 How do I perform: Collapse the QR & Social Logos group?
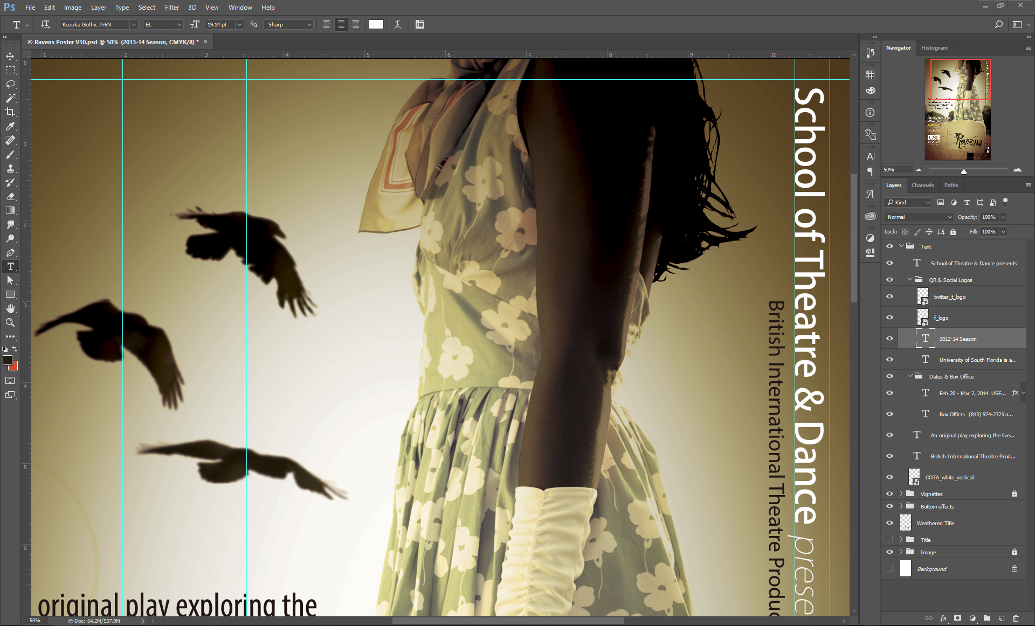click(x=910, y=280)
